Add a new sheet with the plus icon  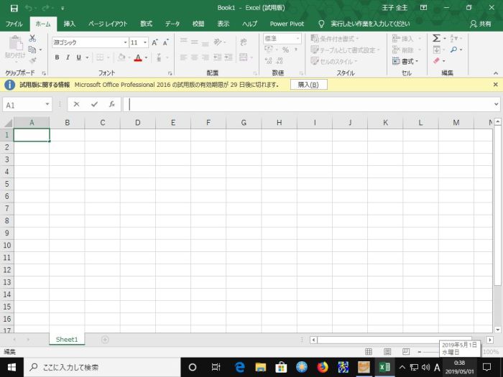point(105,339)
